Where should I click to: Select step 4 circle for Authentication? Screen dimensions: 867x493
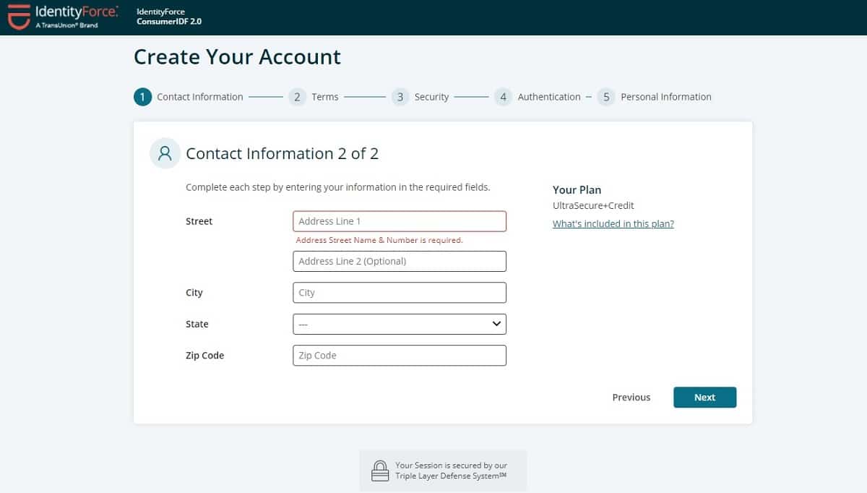coord(504,97)
